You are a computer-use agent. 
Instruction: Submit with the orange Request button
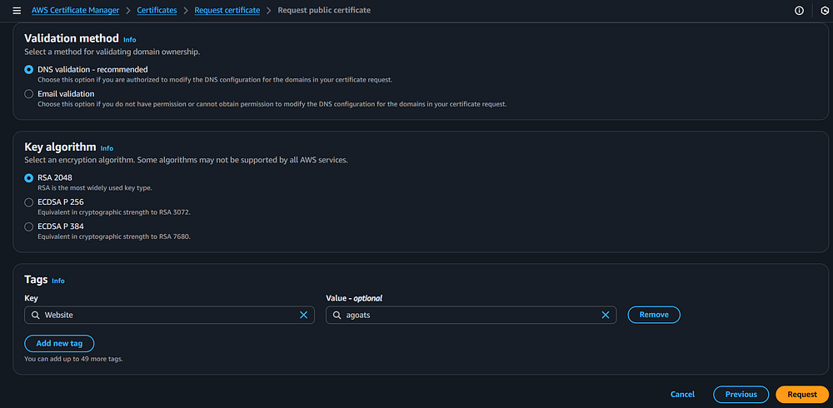click(801, 394)
